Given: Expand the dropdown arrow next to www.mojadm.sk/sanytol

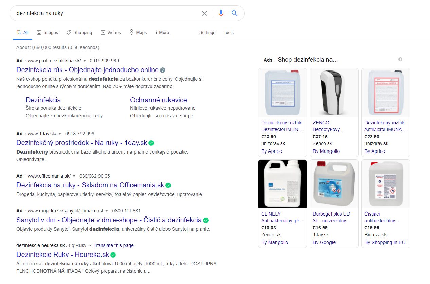Looking at the screenshot, I should (x=107, y=211).
